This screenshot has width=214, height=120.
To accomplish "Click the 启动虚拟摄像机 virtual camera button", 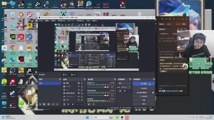I will tap(142, 93).
